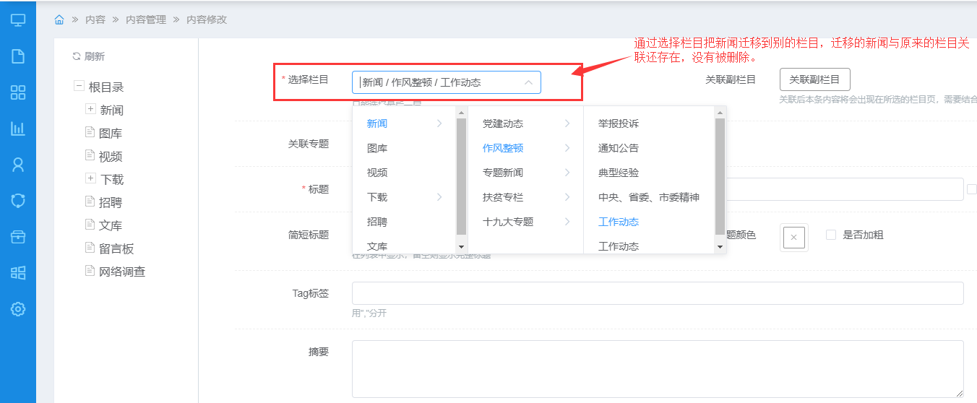Click the file icon next to 文库
The image size is (977, 403).
click(x=90, y=225)
